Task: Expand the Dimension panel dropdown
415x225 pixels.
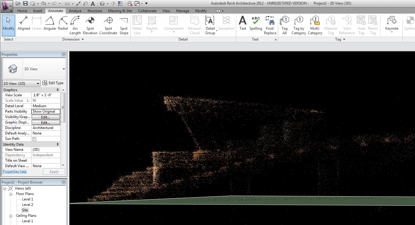Action: click(83, 39)
